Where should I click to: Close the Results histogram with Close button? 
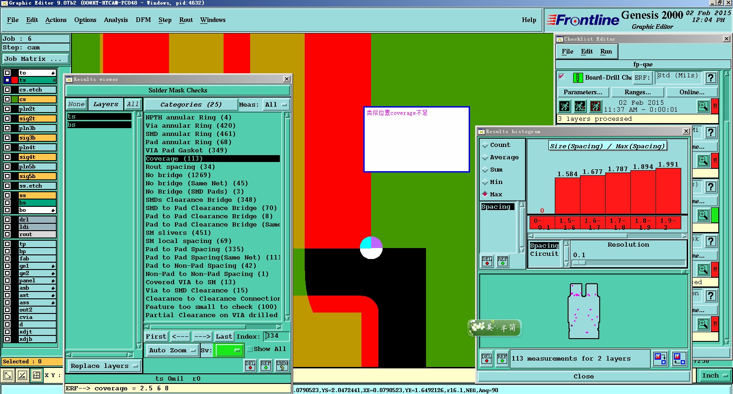(x=584, y=377)
